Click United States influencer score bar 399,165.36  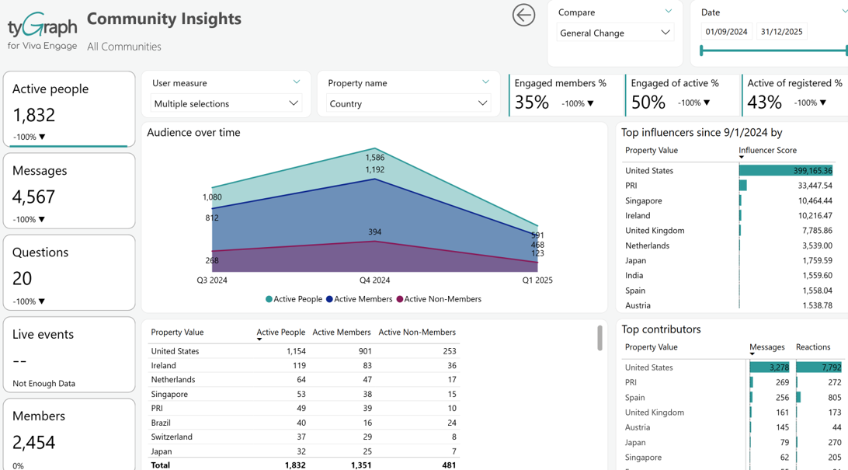pyautogui.click(x=786, y=170)
